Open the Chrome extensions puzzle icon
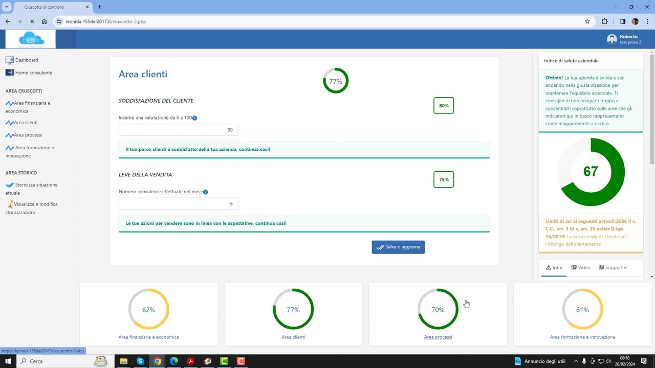 [604, 21]
